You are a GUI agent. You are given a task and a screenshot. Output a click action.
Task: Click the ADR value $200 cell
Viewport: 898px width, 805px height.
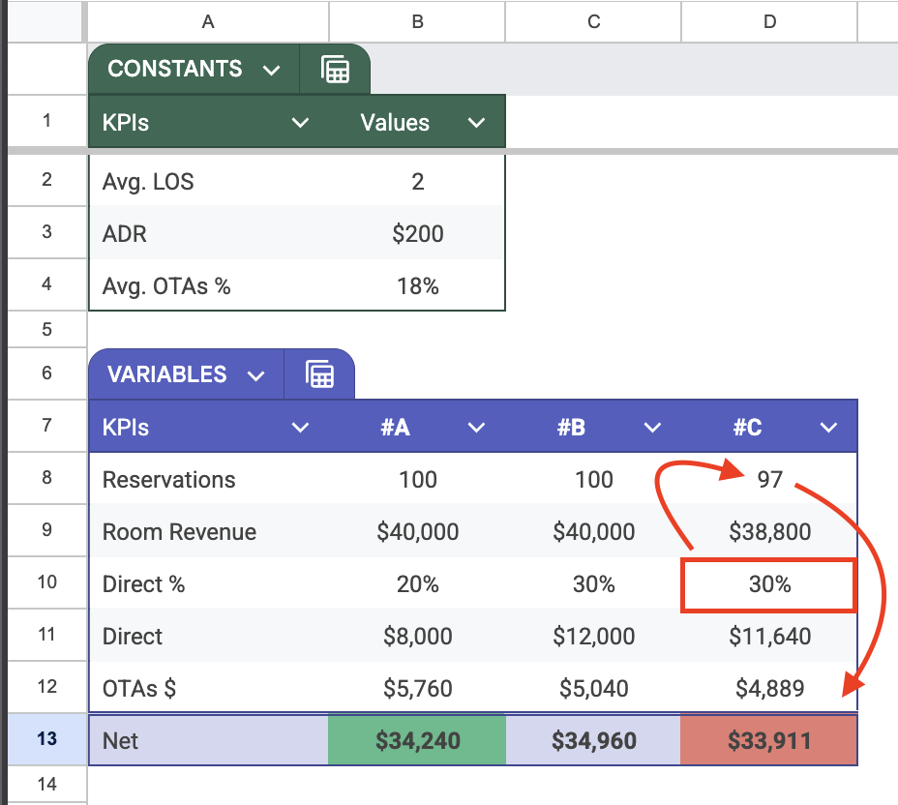pos(417,233)
